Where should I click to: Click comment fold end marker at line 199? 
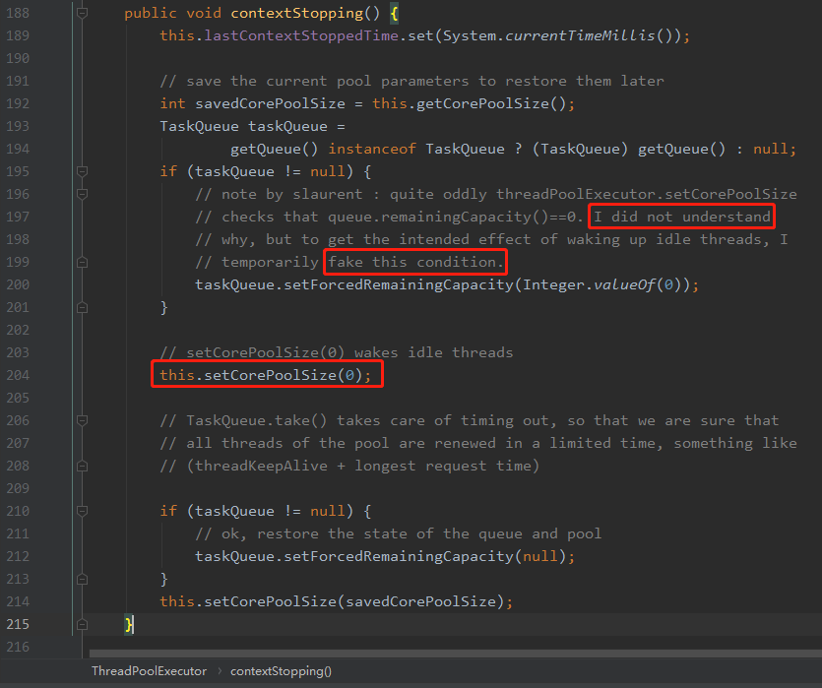pyautogui.click(x=83, y=262)
